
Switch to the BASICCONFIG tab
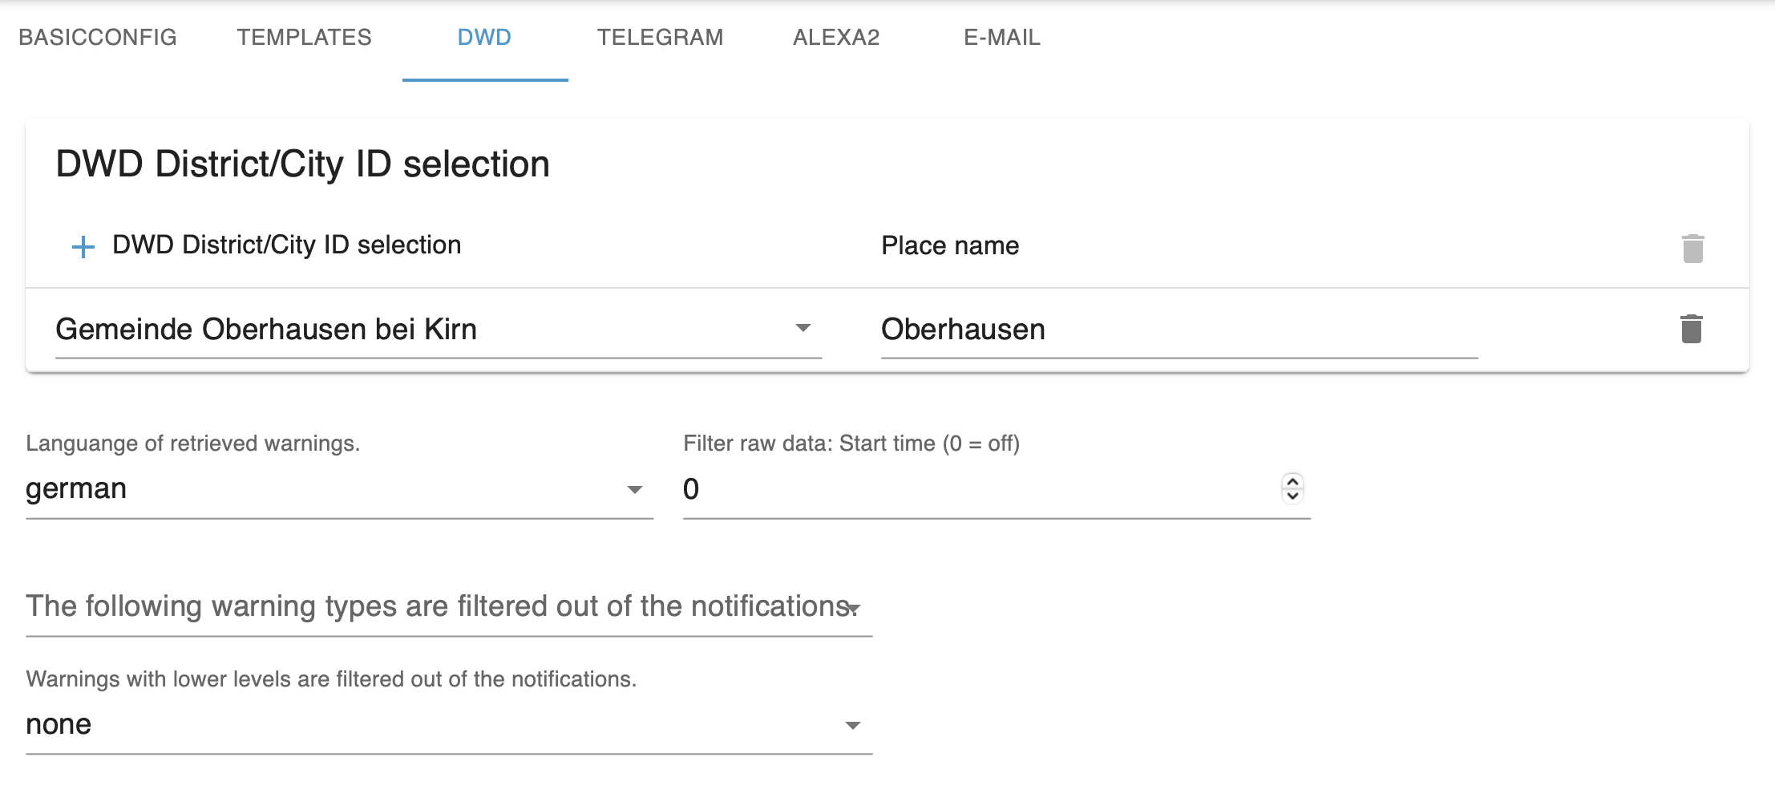click(97, 38)
